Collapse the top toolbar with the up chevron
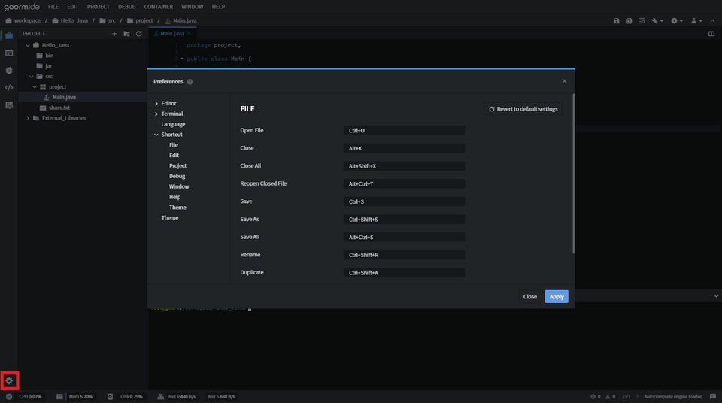Screen dimensions: 722x403 tap(712, 21)
